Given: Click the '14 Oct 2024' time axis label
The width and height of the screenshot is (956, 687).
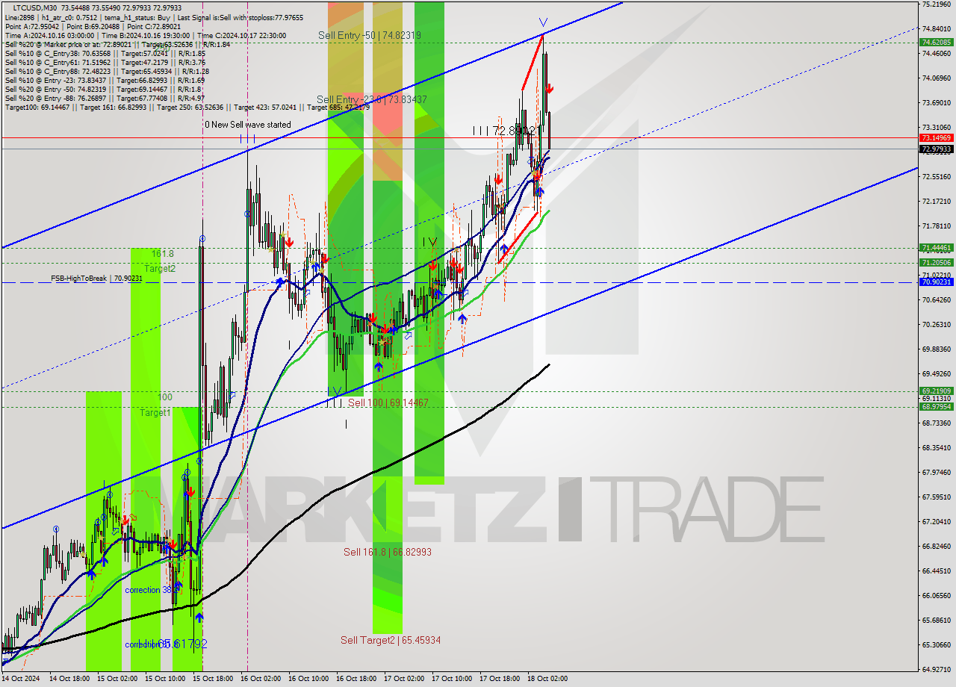Looking at the screenshot, I should [20, 679].
